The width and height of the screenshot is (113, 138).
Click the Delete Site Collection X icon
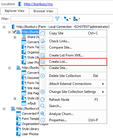[x=43, y=76]
